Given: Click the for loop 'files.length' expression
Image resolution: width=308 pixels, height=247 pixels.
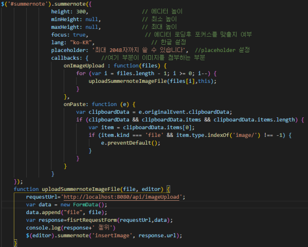Looking at the screenshot, I should [x=135, y=74].
